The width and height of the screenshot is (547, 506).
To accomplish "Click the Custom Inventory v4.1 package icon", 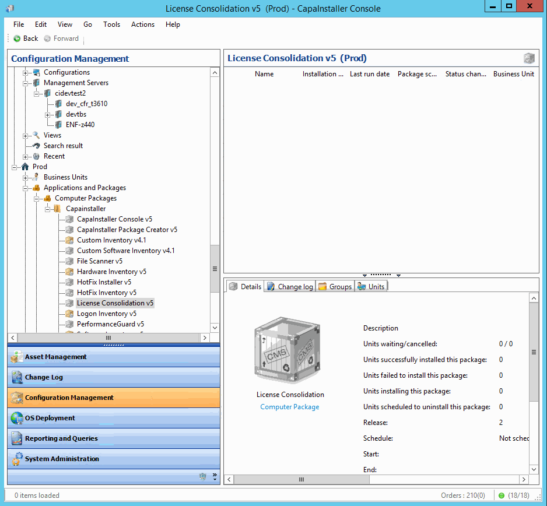I will coord(70,240).
